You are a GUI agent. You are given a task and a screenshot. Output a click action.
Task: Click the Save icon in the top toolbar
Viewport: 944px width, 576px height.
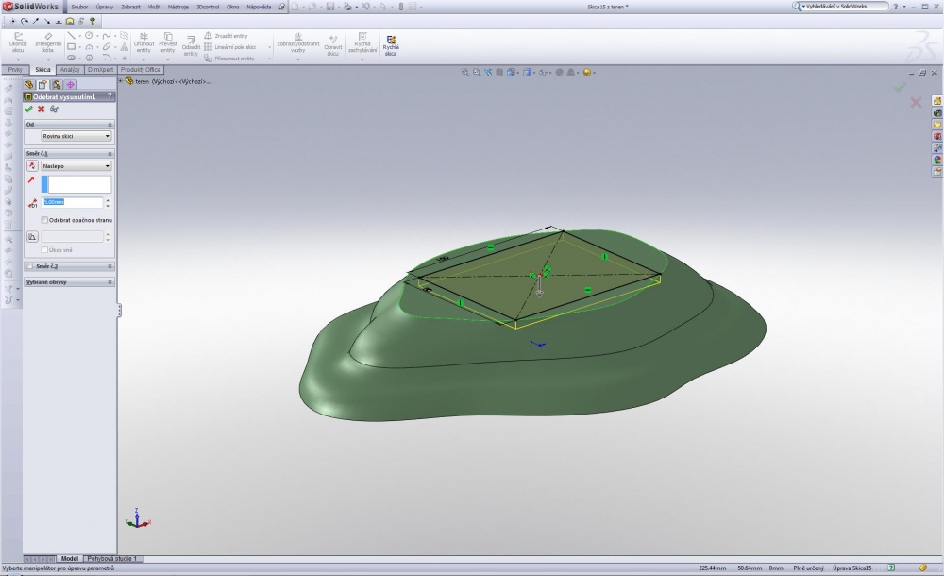click(329, 7)
